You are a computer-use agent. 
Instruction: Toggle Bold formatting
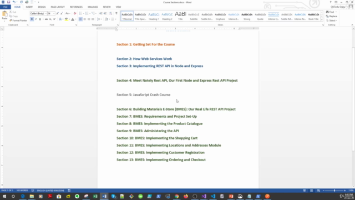tap(32, 19)
